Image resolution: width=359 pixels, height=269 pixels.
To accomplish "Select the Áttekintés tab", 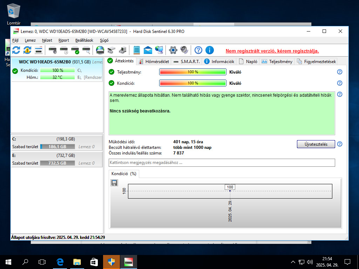I will (x=121, y=61).
